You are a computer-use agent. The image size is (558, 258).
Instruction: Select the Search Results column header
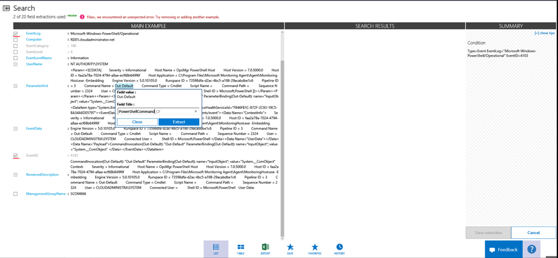point(374,26)
